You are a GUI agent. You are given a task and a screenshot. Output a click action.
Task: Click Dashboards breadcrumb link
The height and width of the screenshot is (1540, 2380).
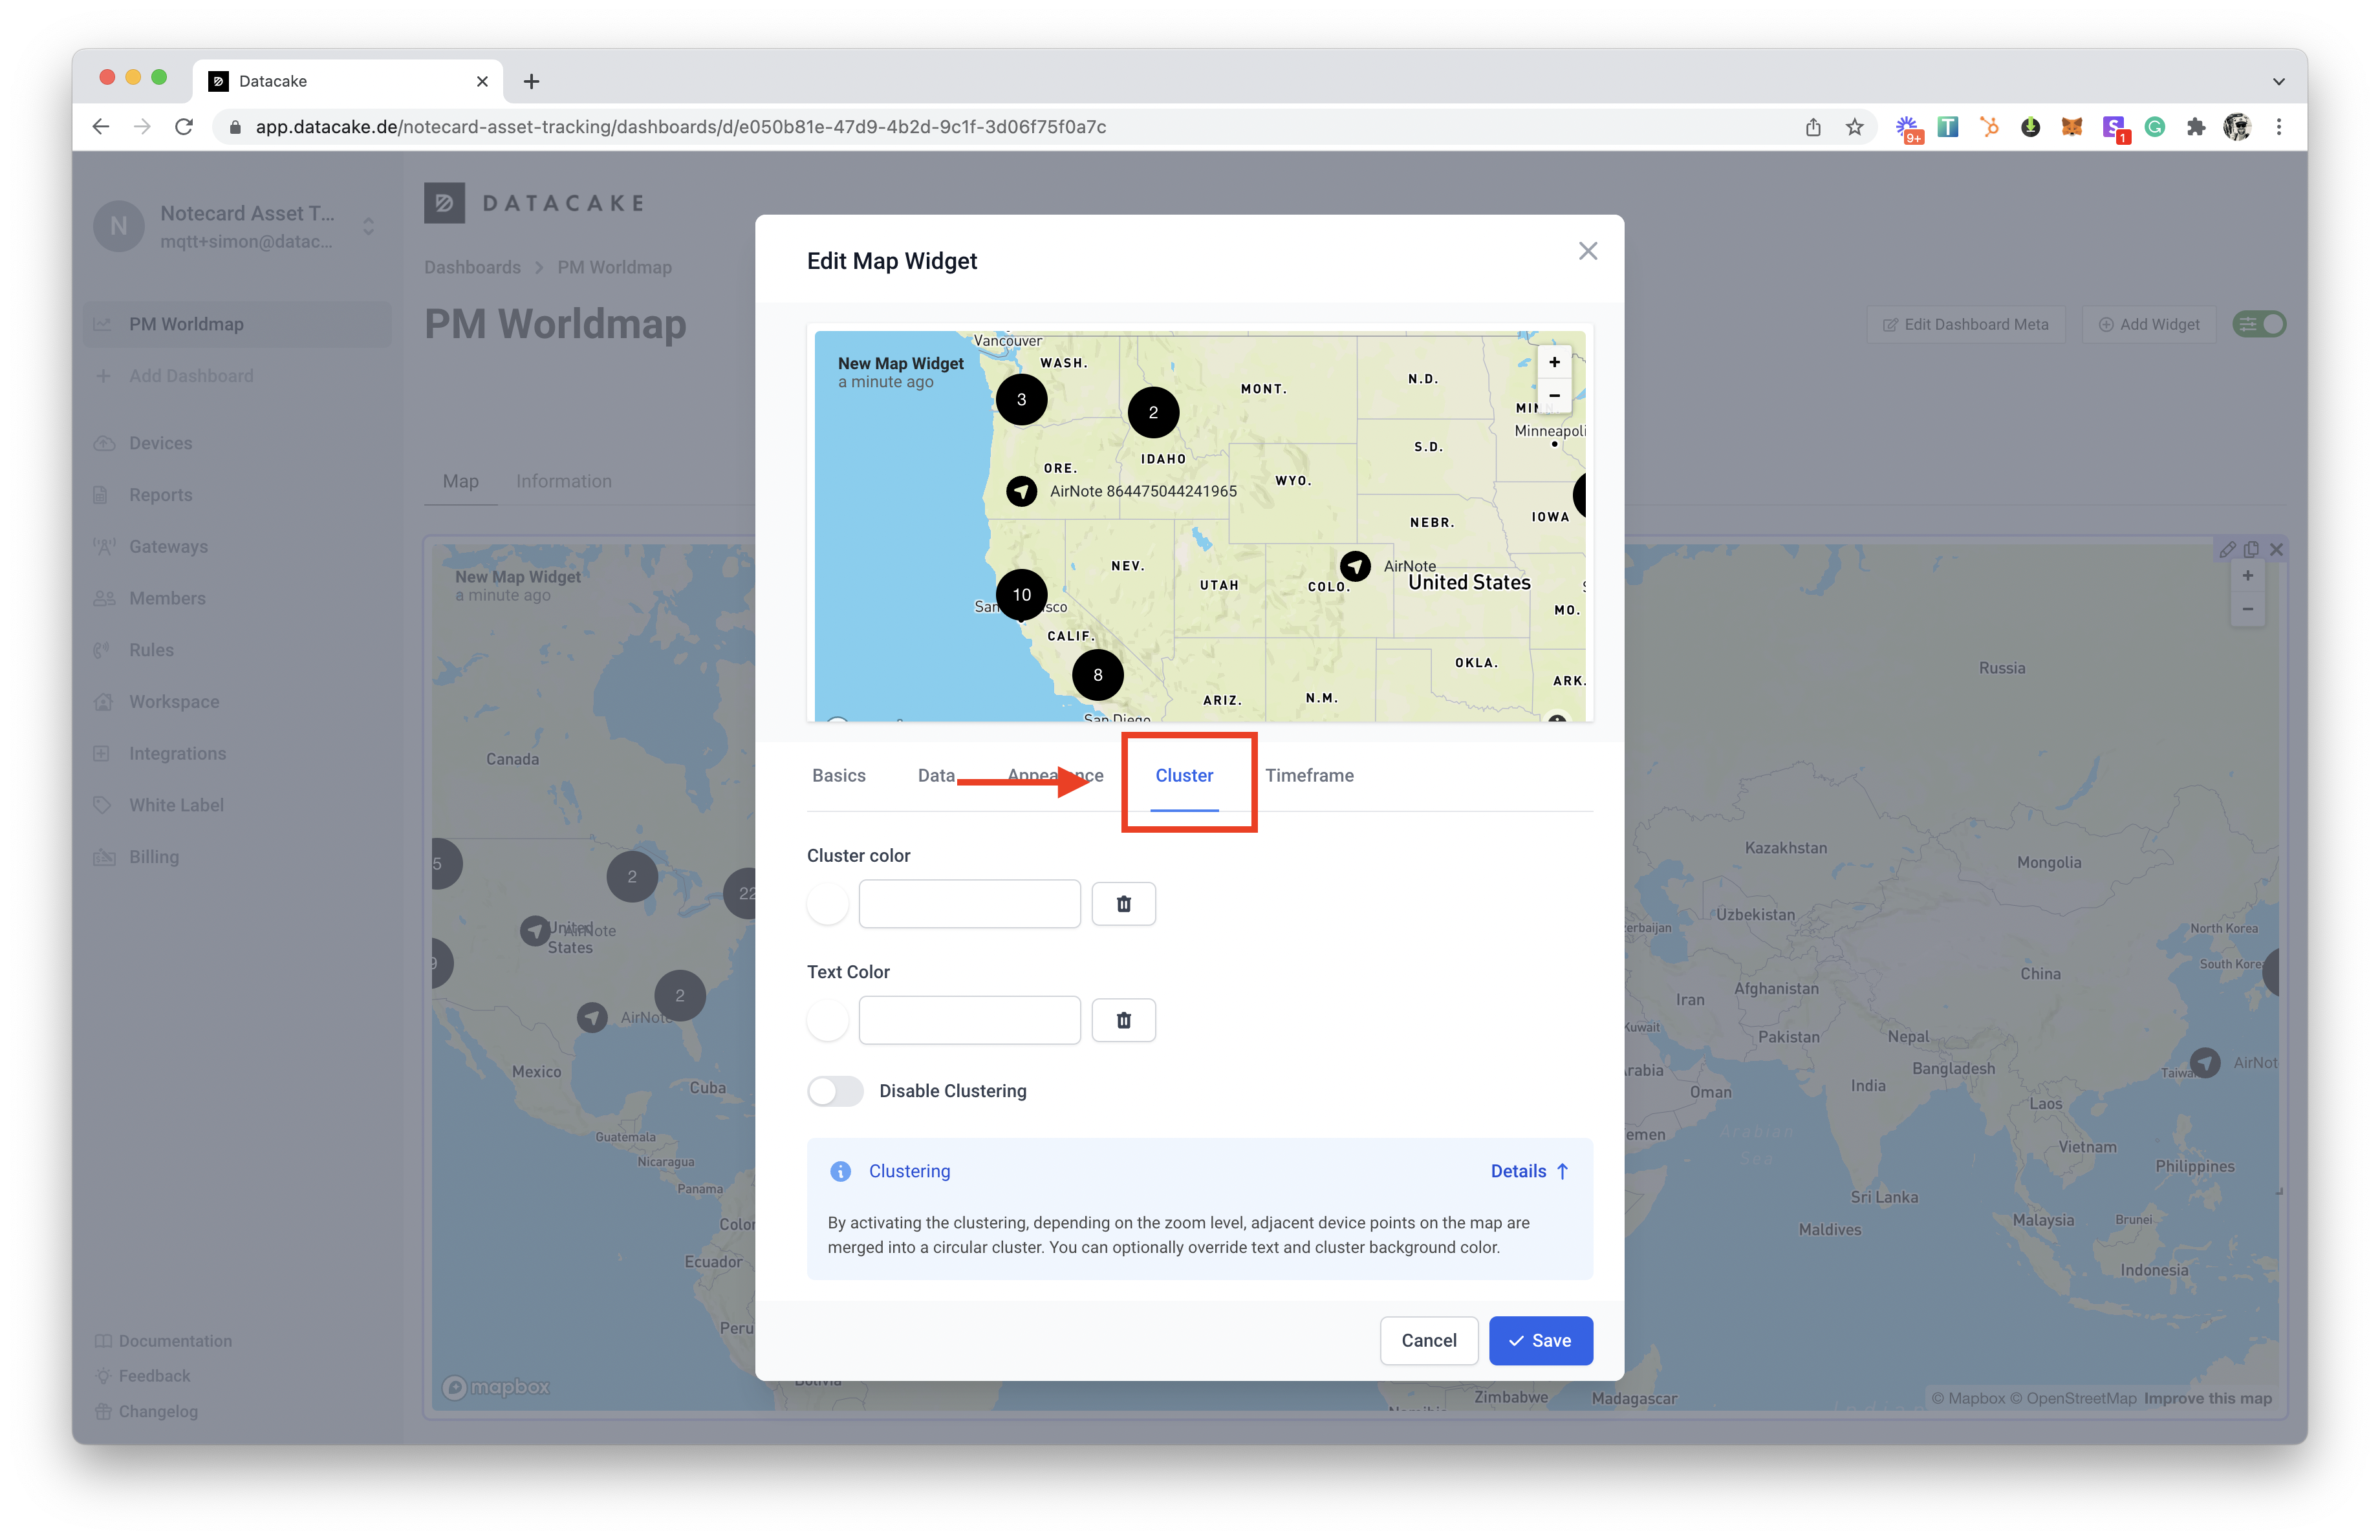coord(472,267)
